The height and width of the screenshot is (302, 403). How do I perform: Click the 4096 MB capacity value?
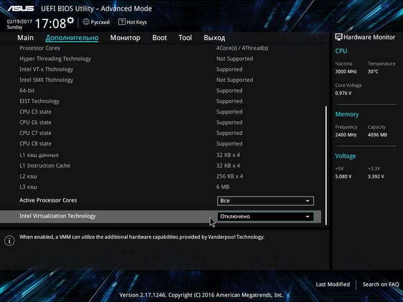pyautogui.click(x=377, y=135)
